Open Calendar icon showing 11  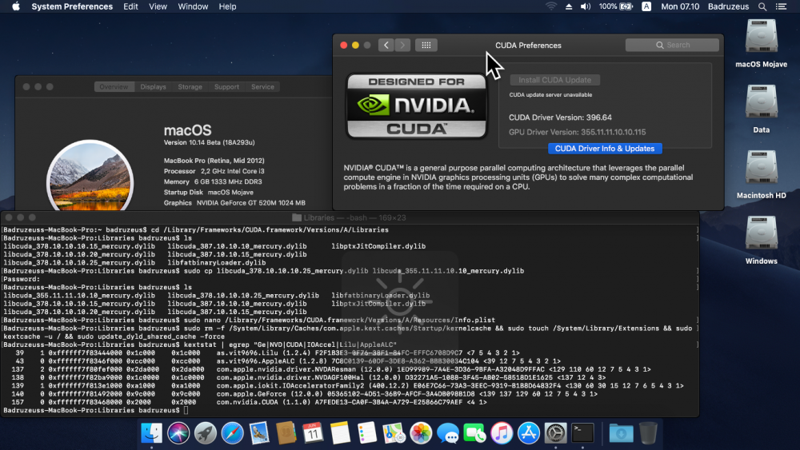click(313, 433)
